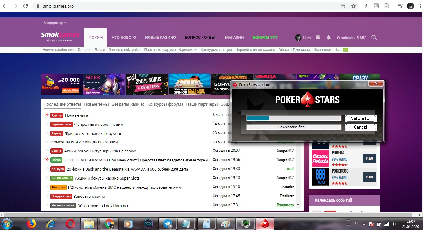This screenshot has width=423, height=230.
Task: Cancel the PokerStars update download
Action: [361, 127]
